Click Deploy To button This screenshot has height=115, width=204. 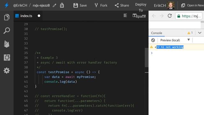tap(141, 7)
